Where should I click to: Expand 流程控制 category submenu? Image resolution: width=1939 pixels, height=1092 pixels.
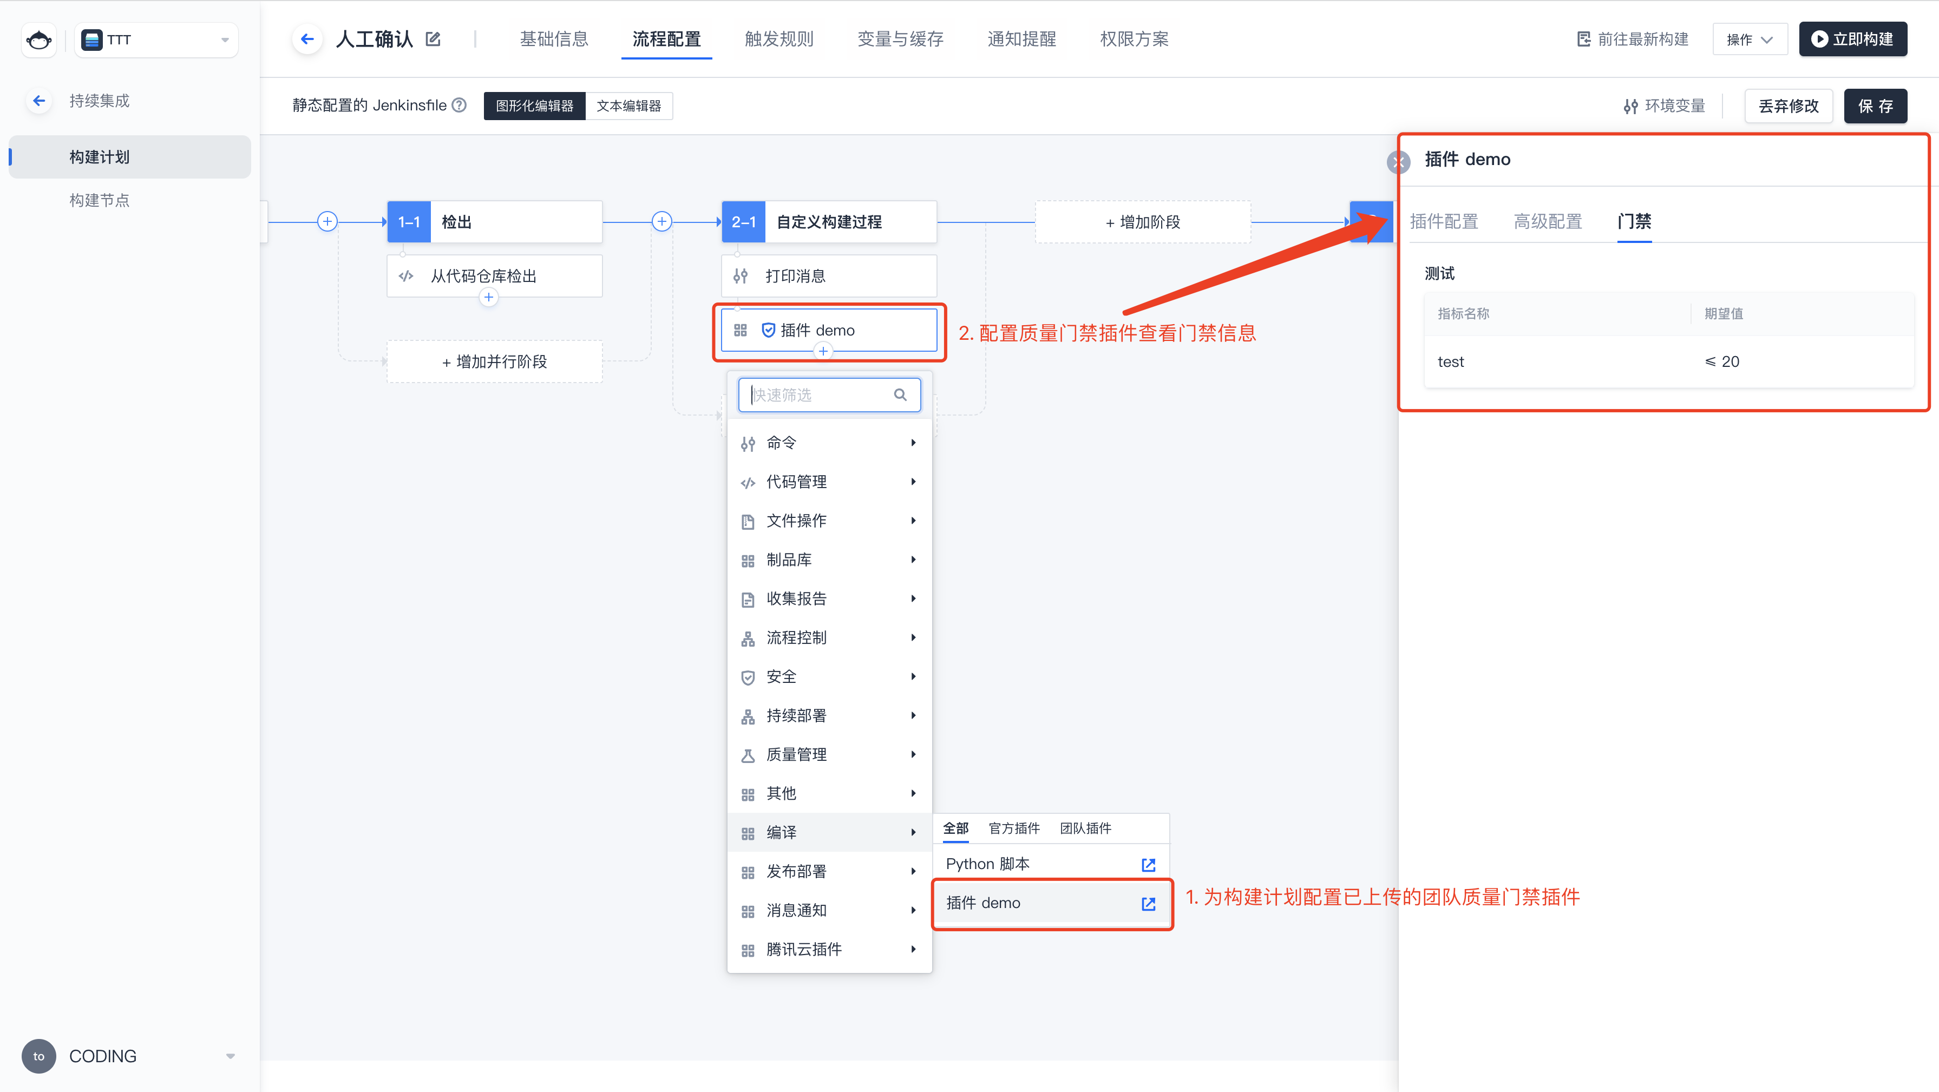pyautogui.click(x=829, y=638)
